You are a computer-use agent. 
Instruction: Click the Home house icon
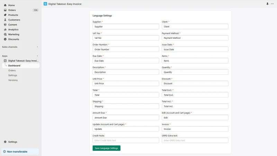(x=5, y=5)
